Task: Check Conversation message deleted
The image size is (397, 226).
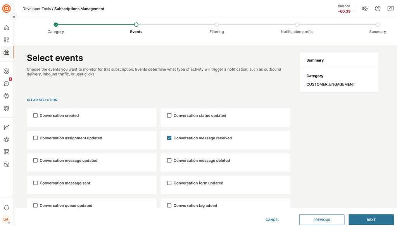Action: (x=169, y=161)
